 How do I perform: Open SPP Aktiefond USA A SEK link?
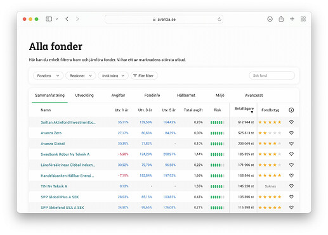click(x=62, y=208)
